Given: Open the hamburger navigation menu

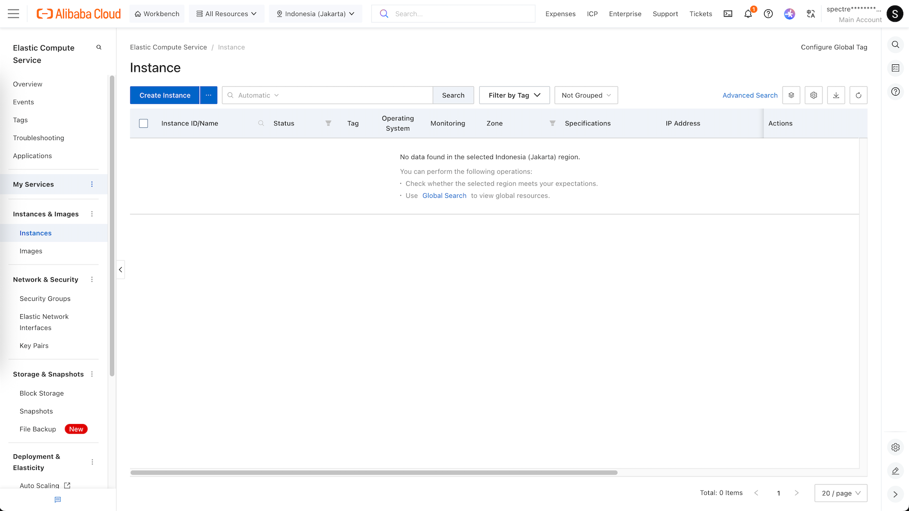Looking at the screenshot, I should pyautogui.click(x=14, y=14).
